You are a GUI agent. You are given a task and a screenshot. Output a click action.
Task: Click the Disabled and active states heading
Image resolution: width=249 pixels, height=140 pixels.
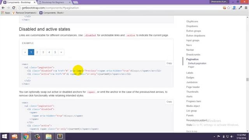tap(44, 29)
